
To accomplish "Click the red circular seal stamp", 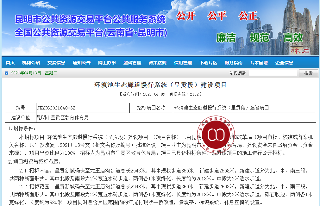I will pyautogui.click(x=216, y=134).
